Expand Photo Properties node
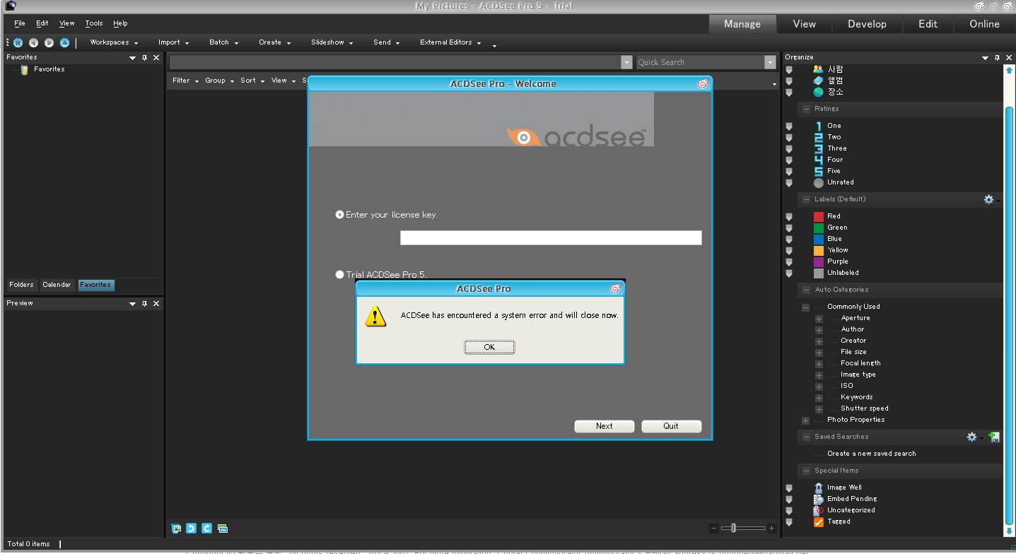Screen dimensions: 1016x554 point(805,420)
